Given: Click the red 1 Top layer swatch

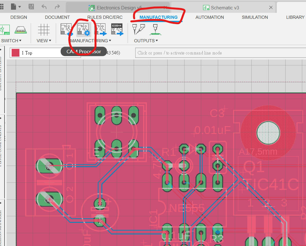Looking at the screenshot, I should tap(15, 53).
